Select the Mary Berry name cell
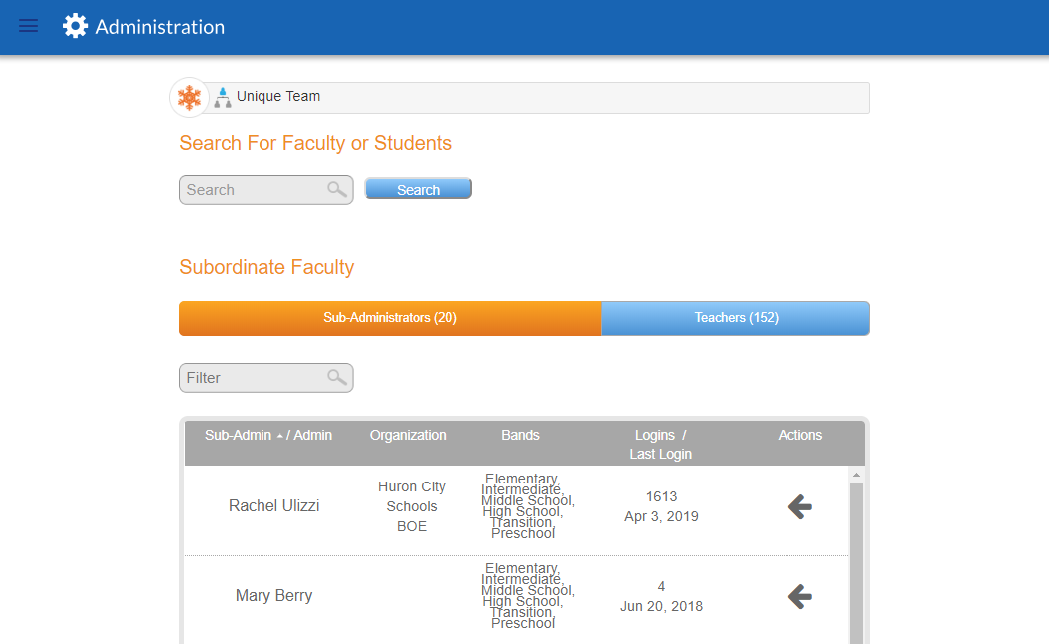 (273, 596)
